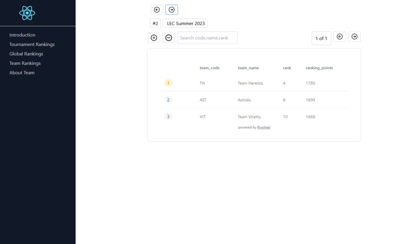Click ranking points 1785
Viewport: 400px width, 244px height.
click(311, 83)
